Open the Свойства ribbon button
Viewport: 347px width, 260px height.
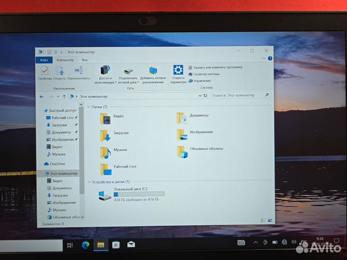tap(45, 73)
